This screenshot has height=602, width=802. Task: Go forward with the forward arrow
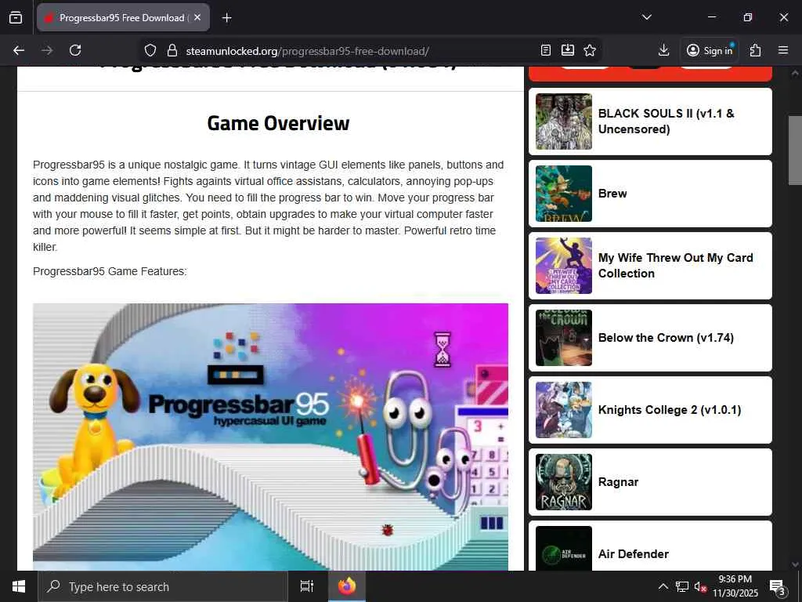pyautogui.click(x=47, y=50)
